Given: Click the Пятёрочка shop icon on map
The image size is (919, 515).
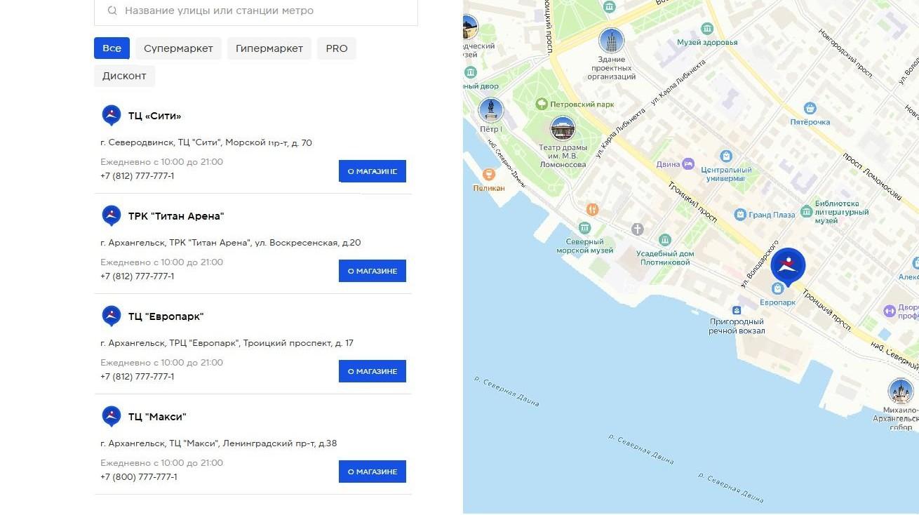Looking at the screenshot, I should (810, 108).
